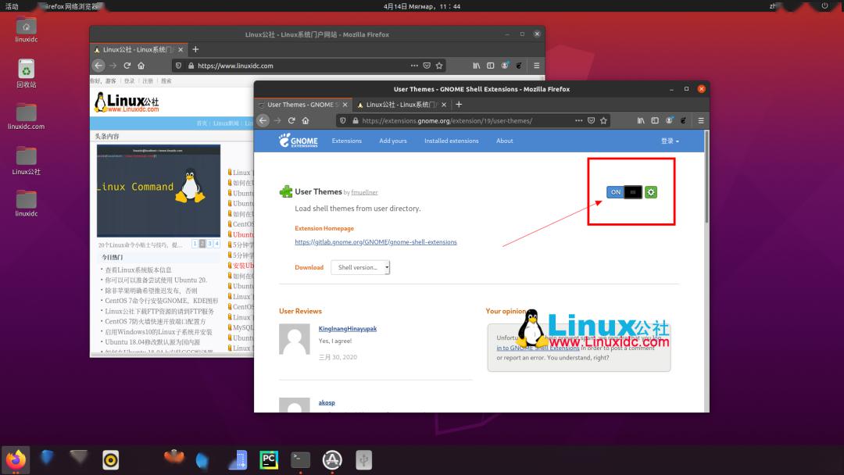Click the GNOME Extensions logo
844x475 pixels.
[x=299, y=141]
